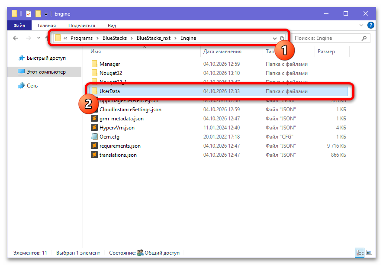Image resolution: width=383 pixels, height=265 pixels.
Task: Open the address bar history dropdown
Action: click(x=274, y=39)
